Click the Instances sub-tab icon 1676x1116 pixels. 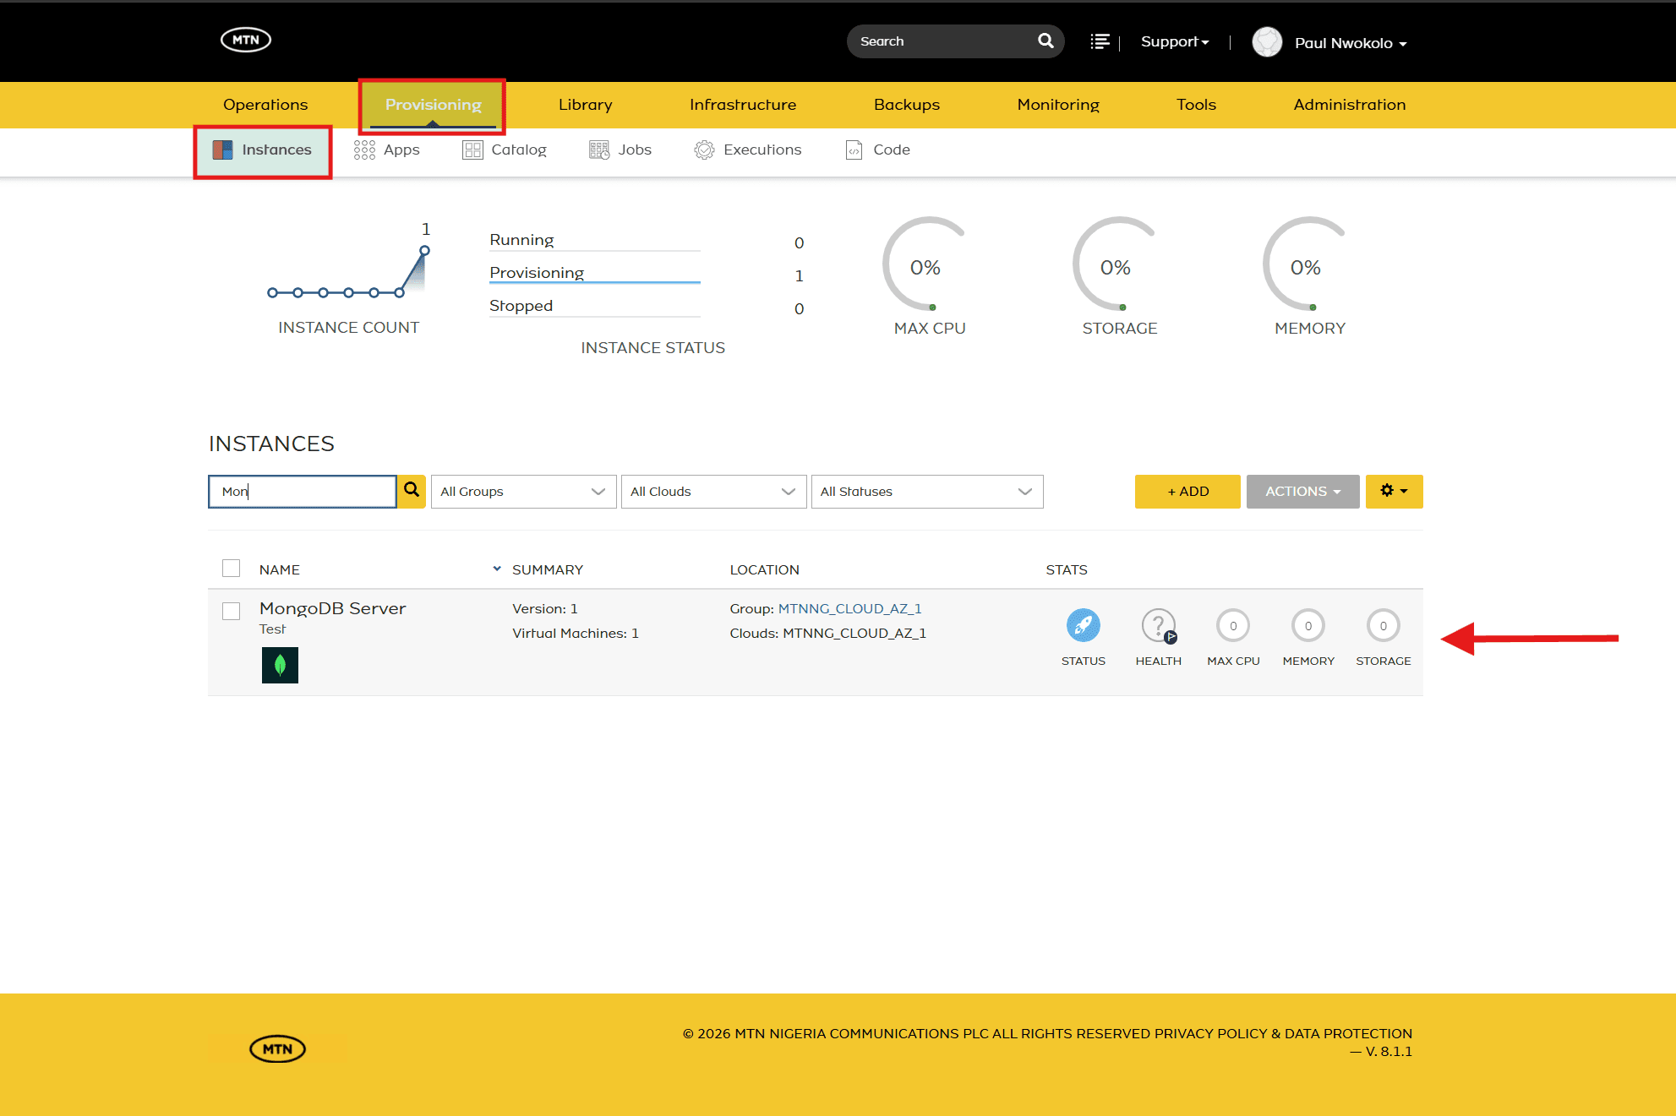222,150
